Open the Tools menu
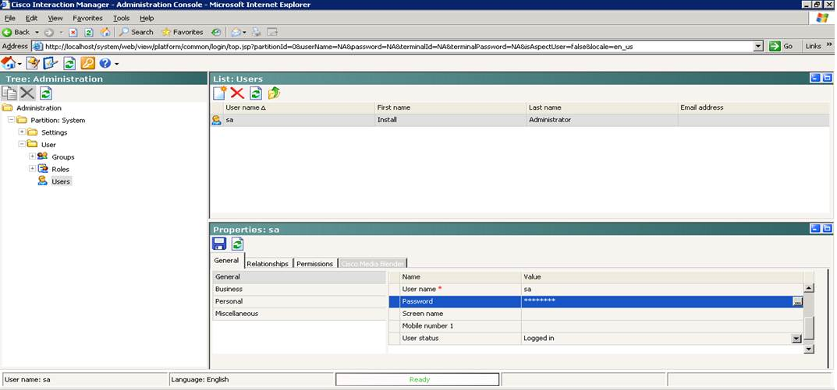Viewport: 837px width, 390px height. 121,18
